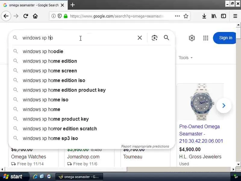Choose suggestion windows xp home screen
241x181 pixels.
click(x=92, y=71)
